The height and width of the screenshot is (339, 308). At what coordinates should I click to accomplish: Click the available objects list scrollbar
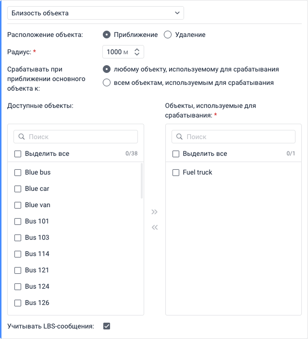[142, 181]
